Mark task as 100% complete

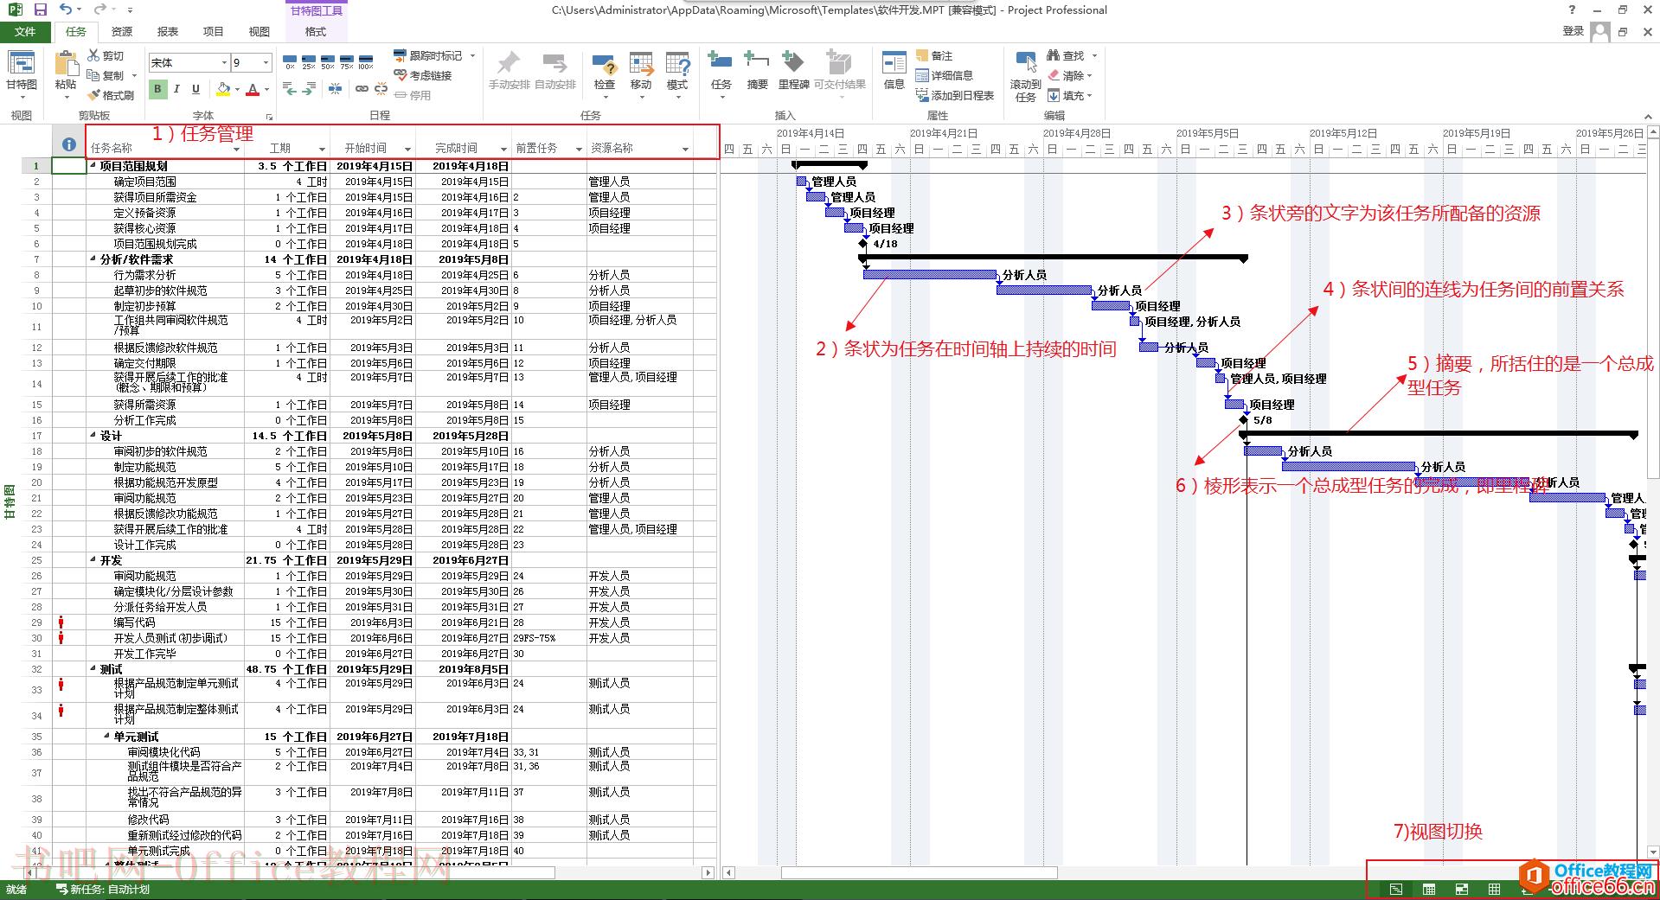click(366, 61)
